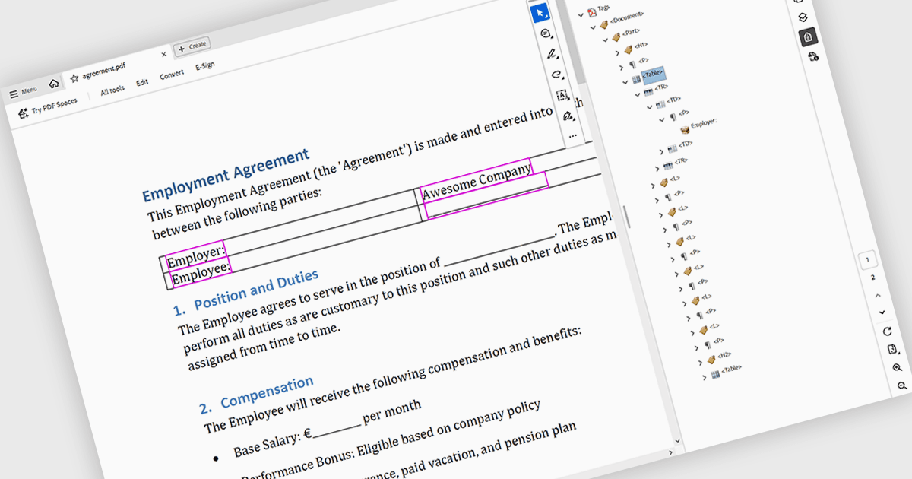Click the Create button

[x=192, y=46]
